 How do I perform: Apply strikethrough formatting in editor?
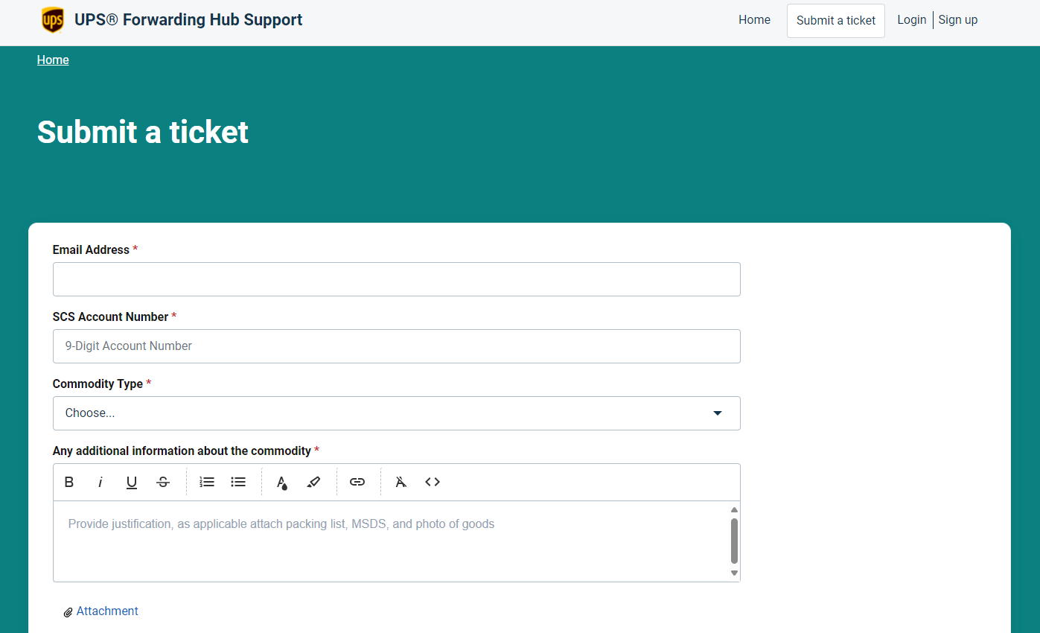click(x=163, y=482)
